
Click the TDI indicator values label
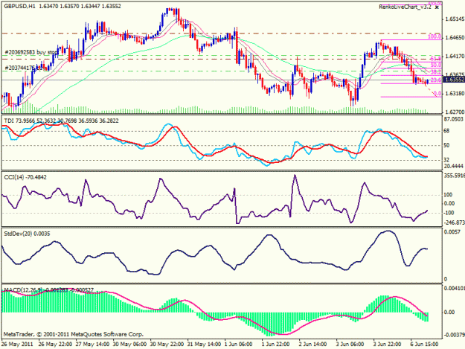click(x=62, y=121)
